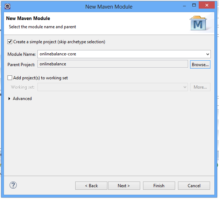Proceed with the Next button
The height and width of the screenshot is (199, 219).
click(124, 185)
